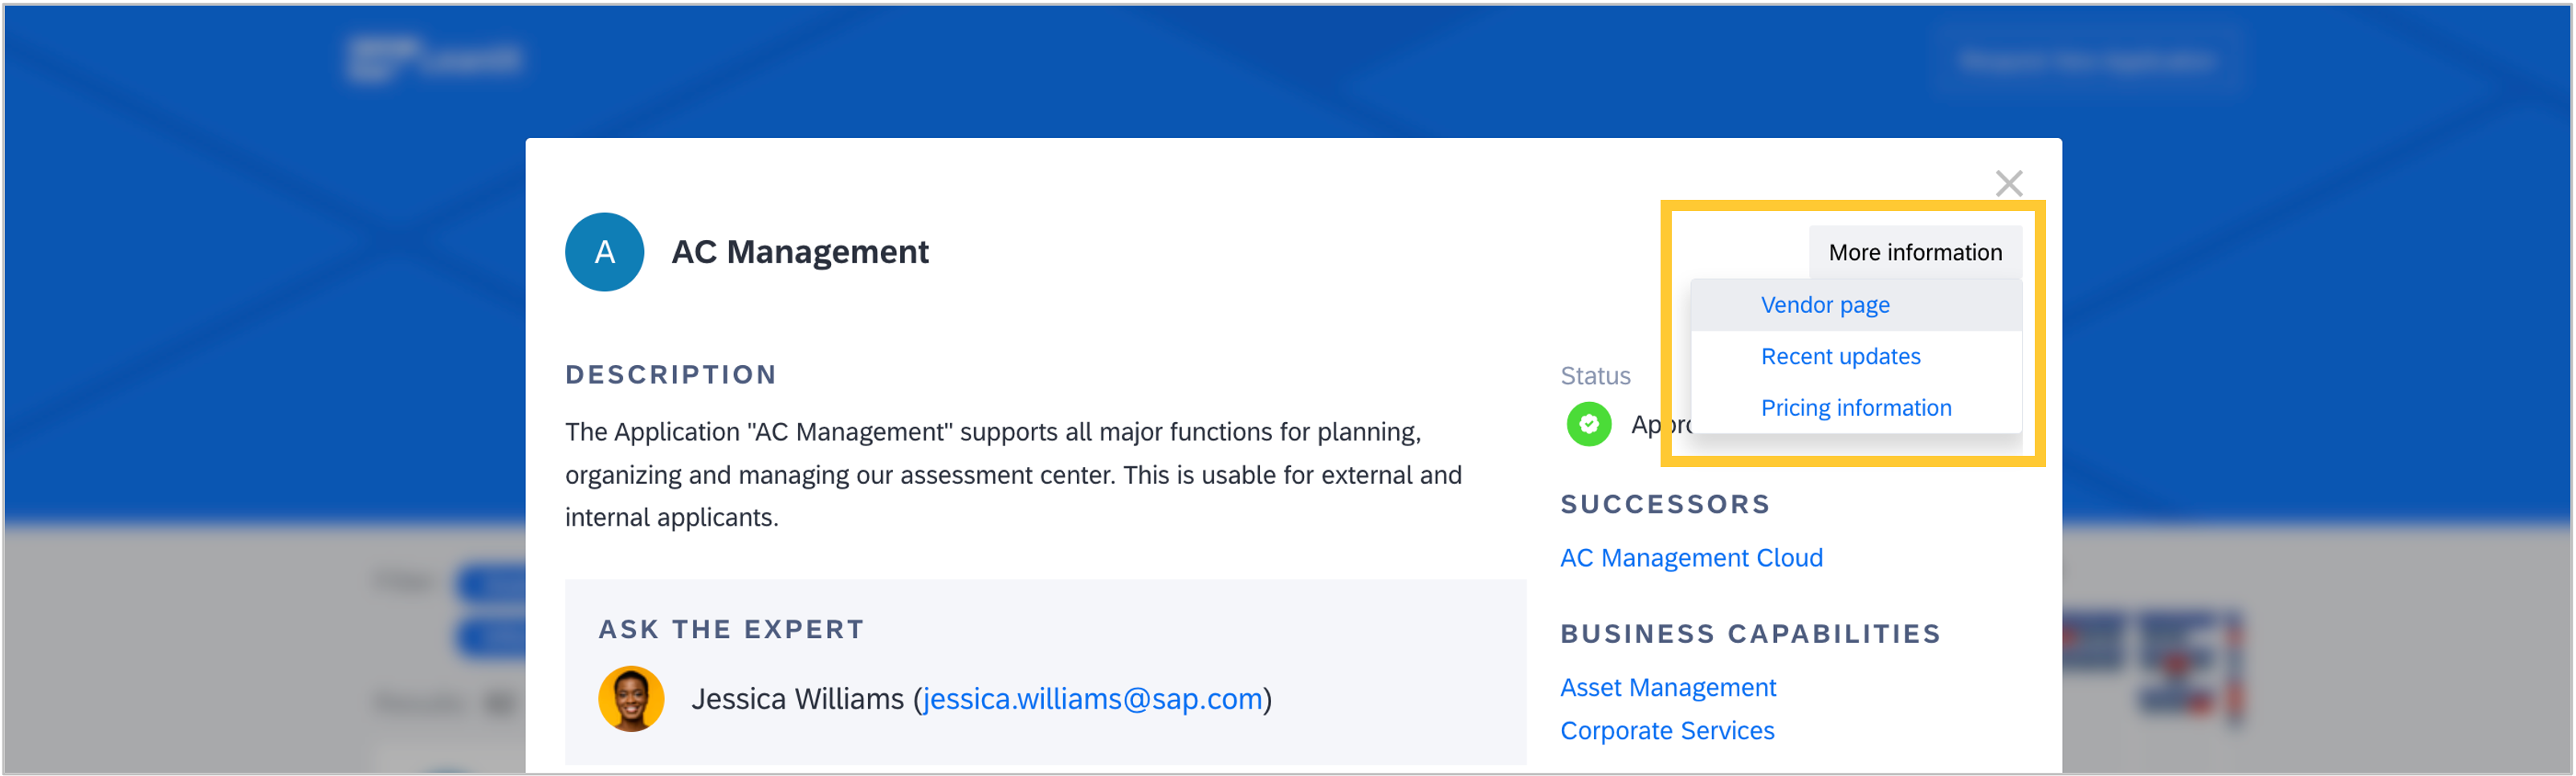Follow the Asset Management capability link
The height and width of the screenshot is (776, 2576).
pyautogui.click(x=1667, y=688)
